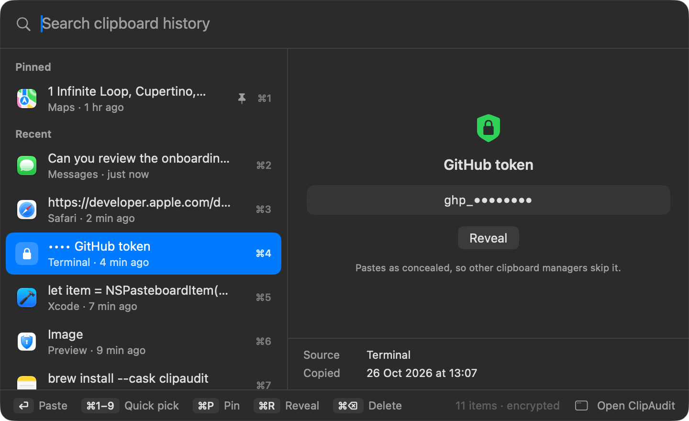Click the green shield lock icon
The image size is (689, 421).
pyautogui.click(x=489, y=128)
